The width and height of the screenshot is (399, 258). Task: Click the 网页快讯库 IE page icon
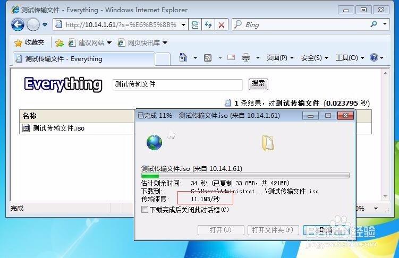(x=121, y=42)
